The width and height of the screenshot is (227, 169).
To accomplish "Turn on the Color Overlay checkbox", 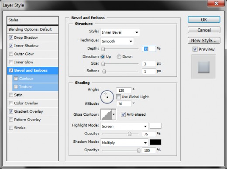I will [11, 103].
